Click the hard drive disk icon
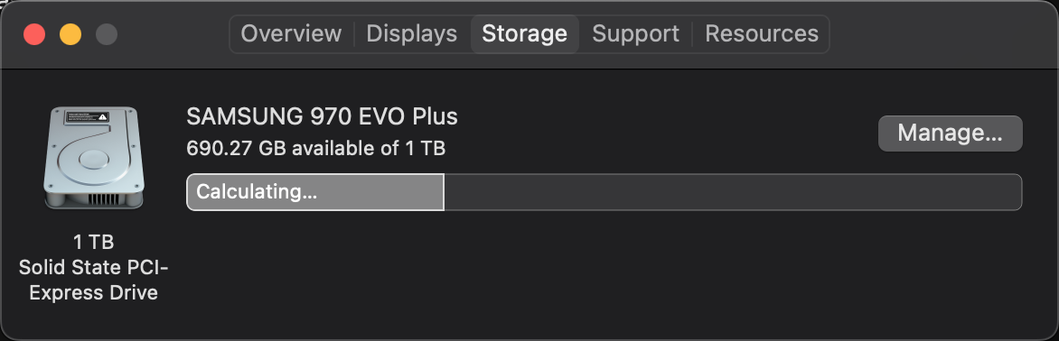Image resolution: width=1059 pixels, height=341 pixels. 93,158
